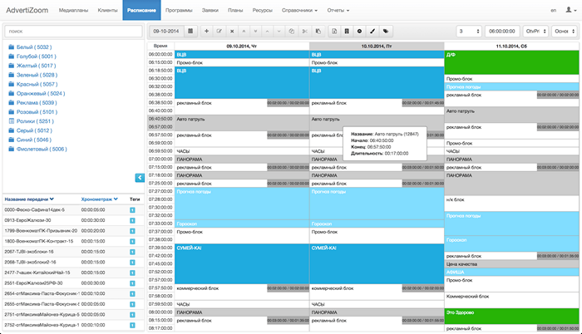Open the calendar date picker icon
This screenshot has width=582, height=334.
[x=190, y=32]
